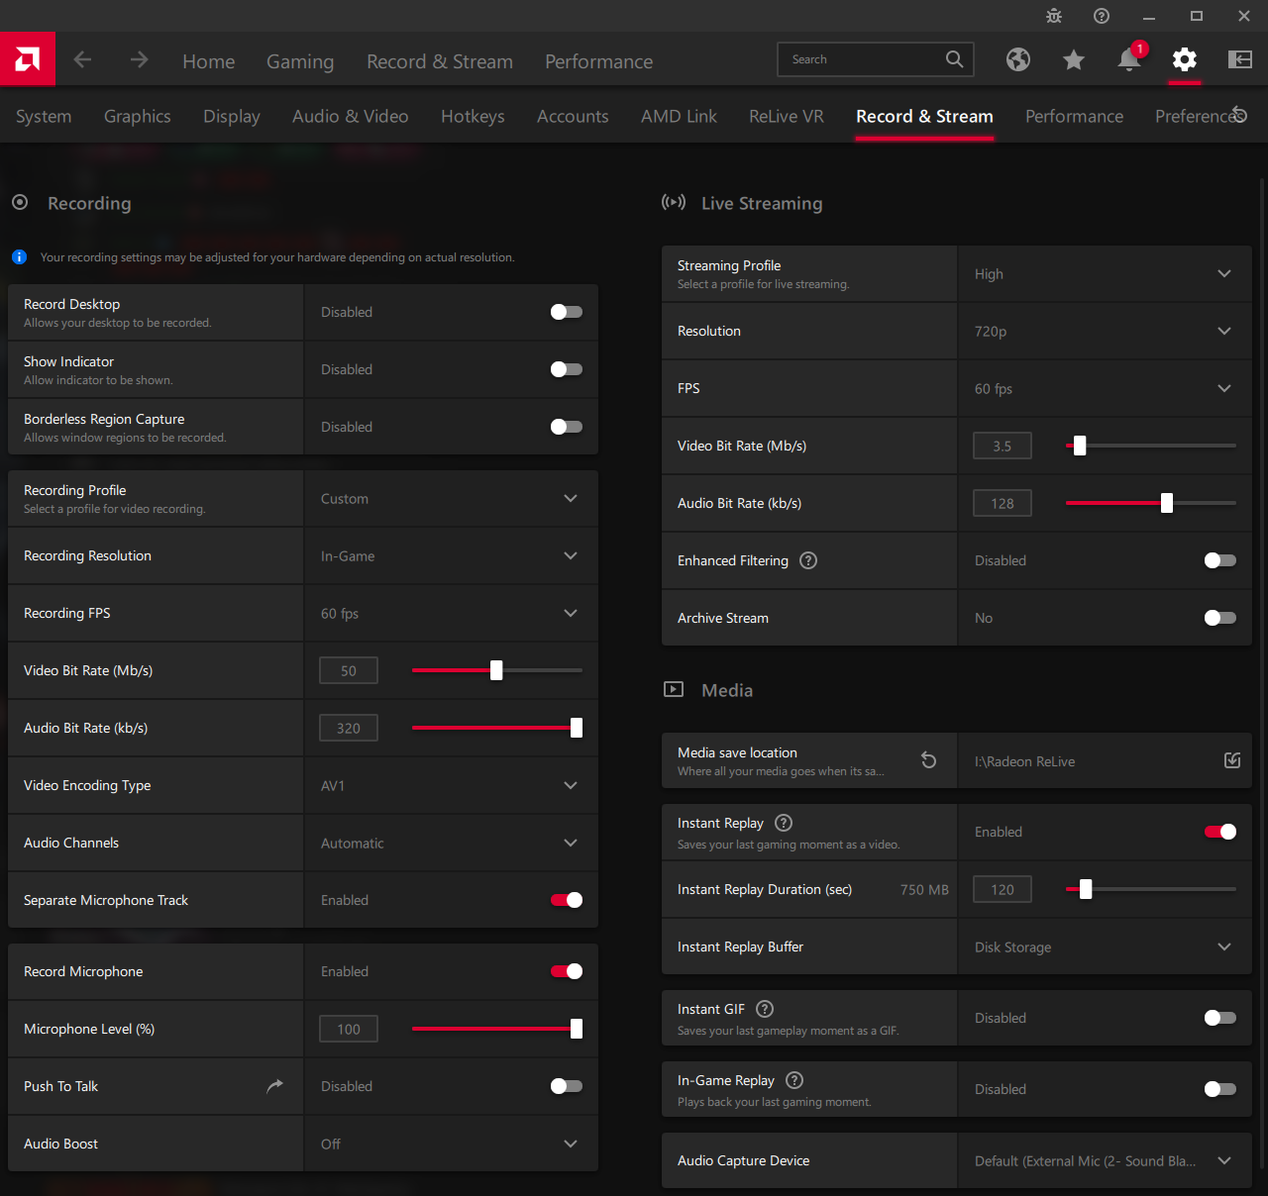1268x1196 pixels.
Task: Disable Separate Microphone Track switch
Action: pos(567,900)
